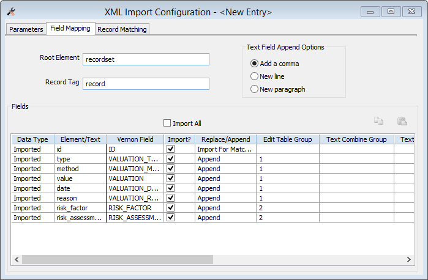The image size is (428, 280).
Task: Click the 'risk_assessm...' element cell
Action: click(x=80, y=218)
